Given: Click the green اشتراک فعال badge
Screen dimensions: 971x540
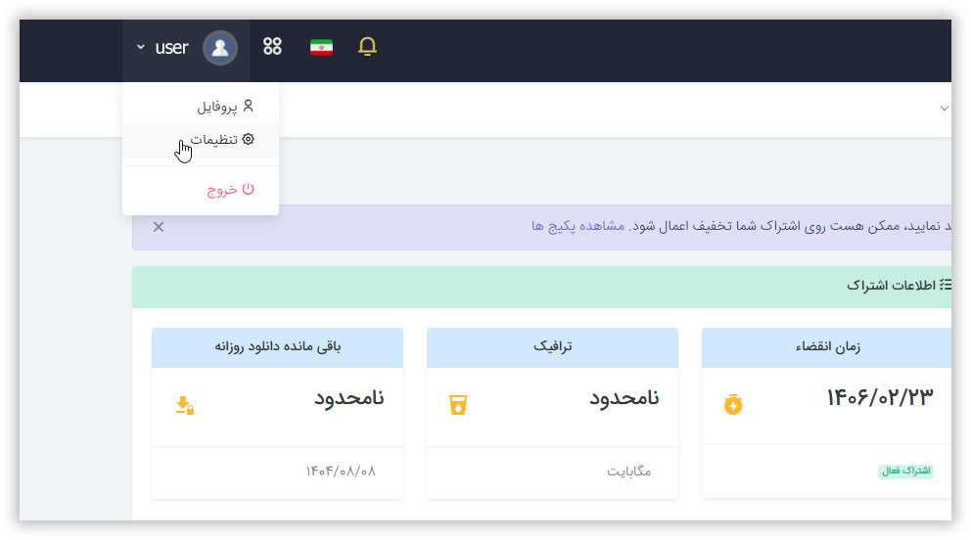Looking at the screenshot, I should 905,472.
